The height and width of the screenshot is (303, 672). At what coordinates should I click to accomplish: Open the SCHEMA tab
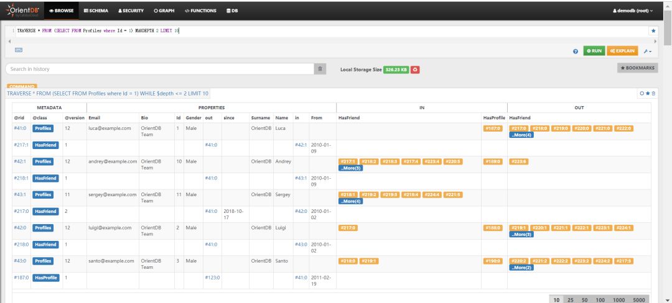[96, 11]
